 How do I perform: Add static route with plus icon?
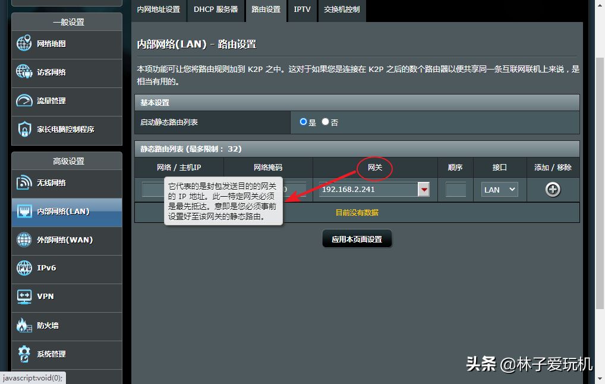coord(553,190)
